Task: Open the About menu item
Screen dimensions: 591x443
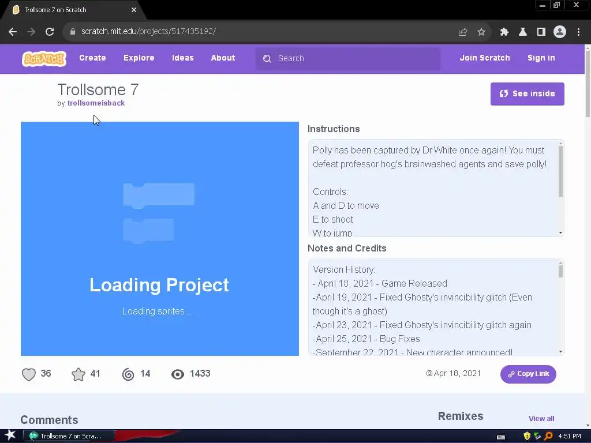Action: 223,58
